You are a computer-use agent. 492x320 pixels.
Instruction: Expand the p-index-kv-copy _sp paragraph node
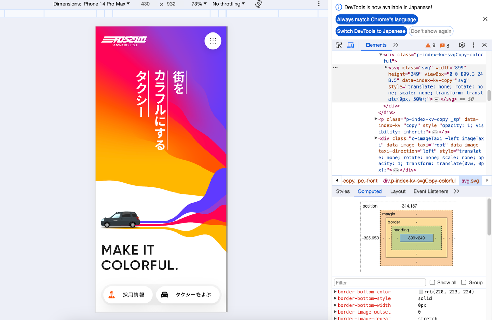pyautogui.click(x=376, y=119)
